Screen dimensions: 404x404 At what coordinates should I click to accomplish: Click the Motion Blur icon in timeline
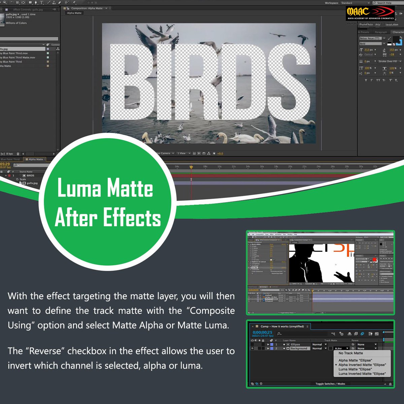362,334
